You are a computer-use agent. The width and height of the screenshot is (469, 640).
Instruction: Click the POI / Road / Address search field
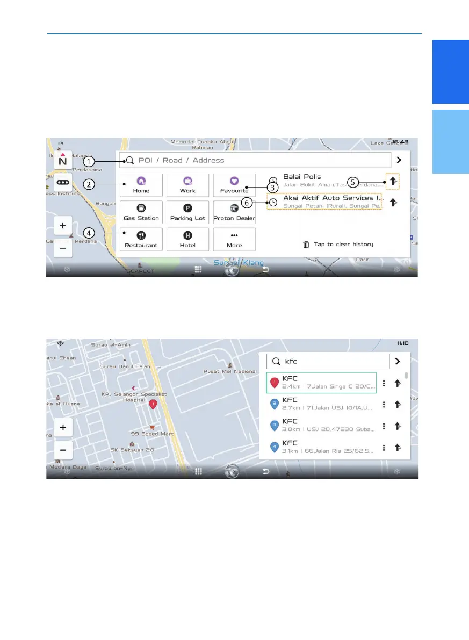(255, 161)
